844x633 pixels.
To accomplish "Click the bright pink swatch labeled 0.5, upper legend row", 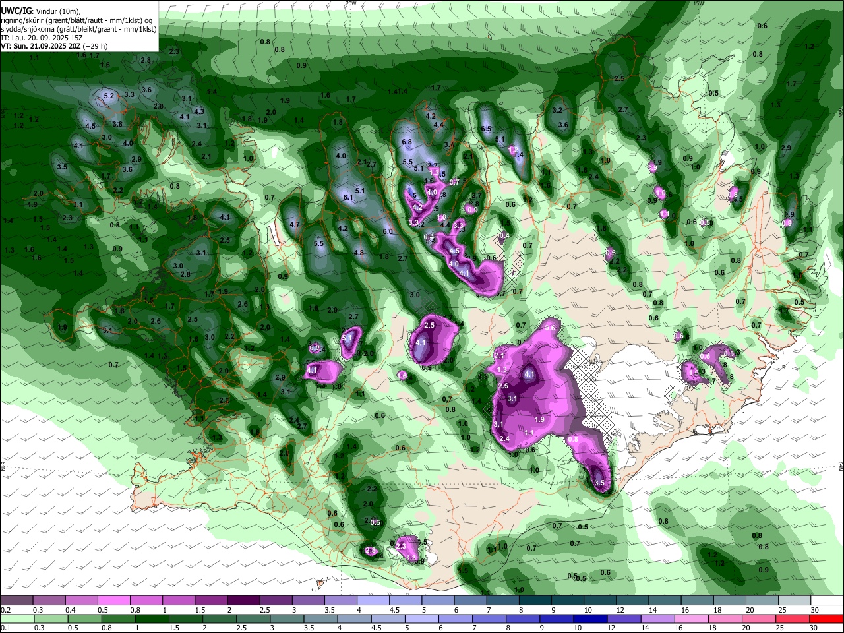I will tap(113, 600).
